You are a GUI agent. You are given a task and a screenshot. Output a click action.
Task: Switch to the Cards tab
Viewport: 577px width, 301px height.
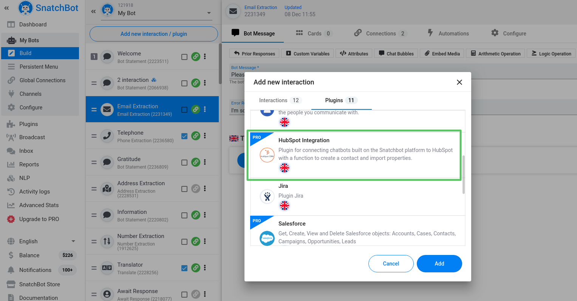[x=314, y=33]
